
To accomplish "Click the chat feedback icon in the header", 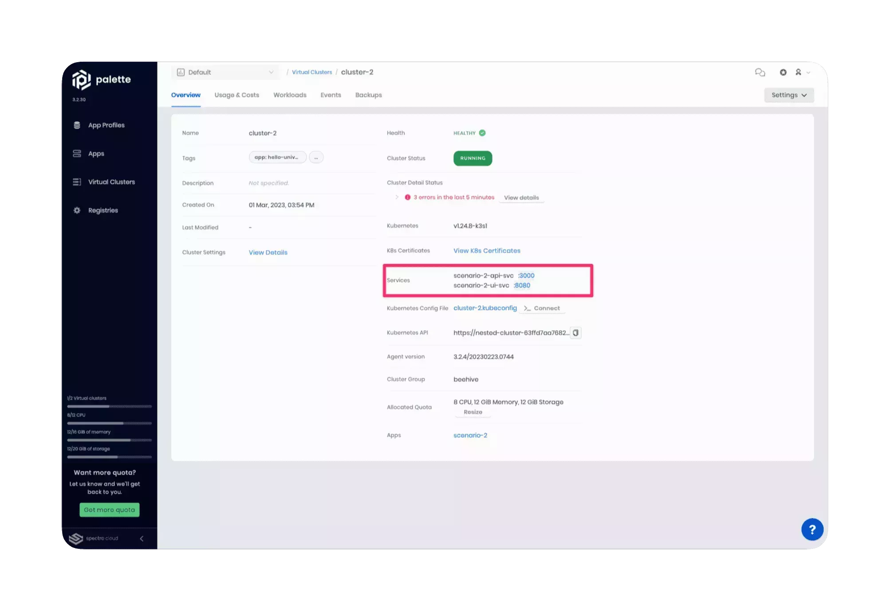I will tap(760, 72).
